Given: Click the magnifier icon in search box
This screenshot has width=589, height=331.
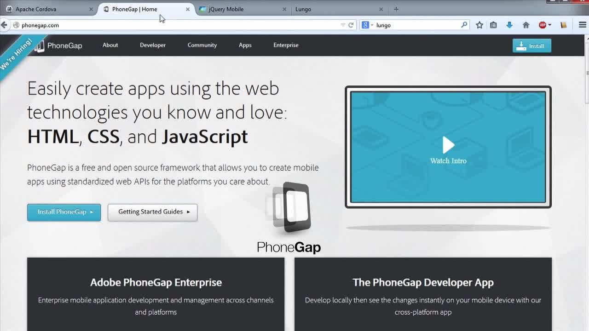Looking at the screenshot, I should [x=464, y=25].
